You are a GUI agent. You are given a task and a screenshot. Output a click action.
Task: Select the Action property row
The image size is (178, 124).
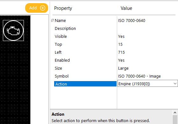pyautogui.click(x=85, y=84)
